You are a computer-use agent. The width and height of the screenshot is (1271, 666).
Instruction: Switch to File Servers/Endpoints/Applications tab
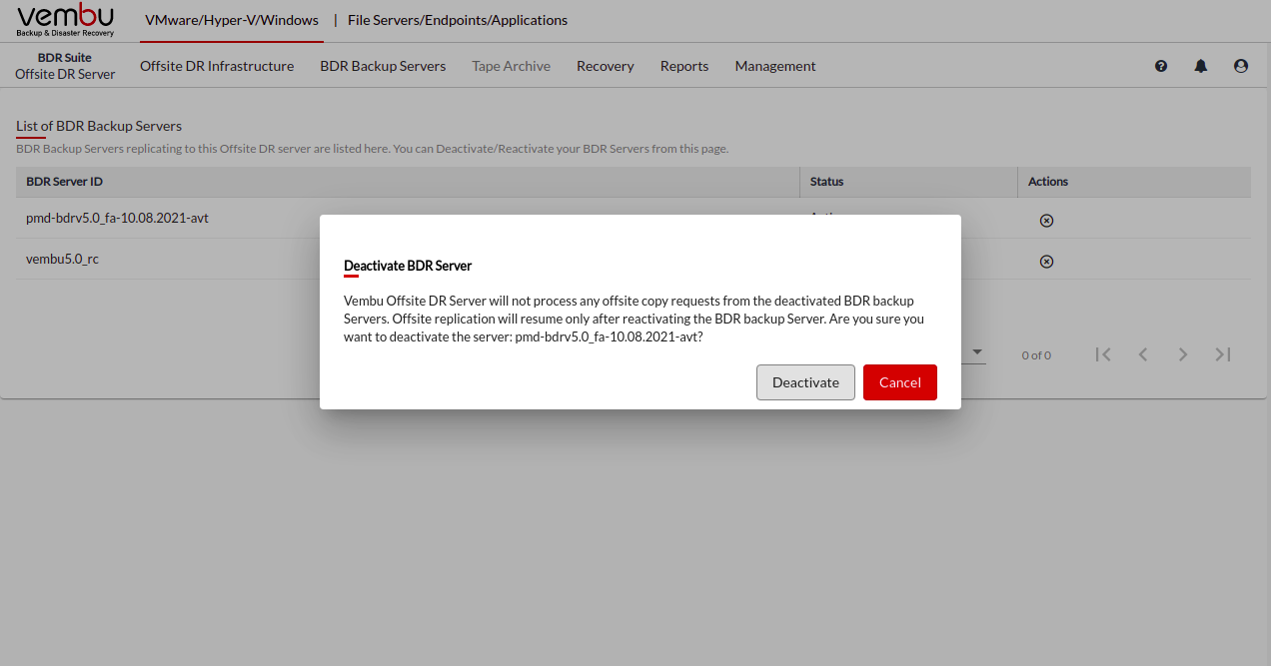pyautogui.click(x=458, y=20)
